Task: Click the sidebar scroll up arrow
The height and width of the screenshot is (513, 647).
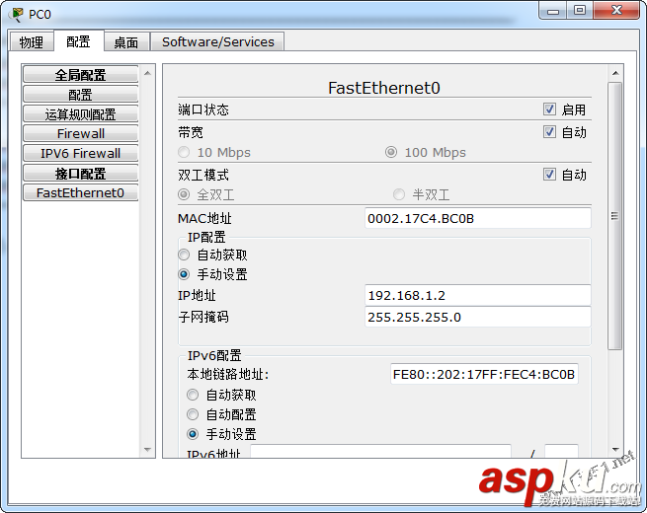Action: [148, 73]
